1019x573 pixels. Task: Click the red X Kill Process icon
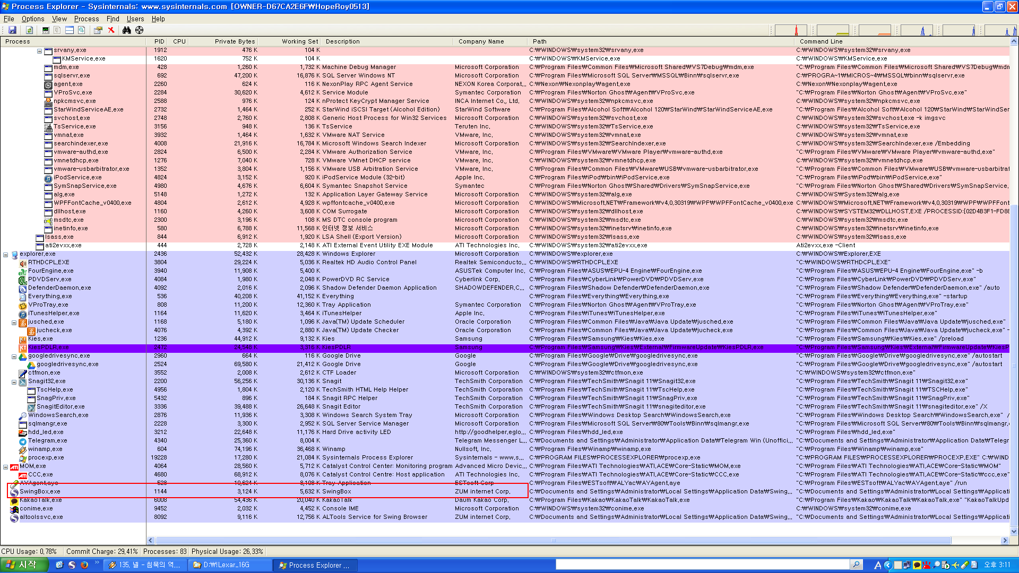(x=111, y=30)
